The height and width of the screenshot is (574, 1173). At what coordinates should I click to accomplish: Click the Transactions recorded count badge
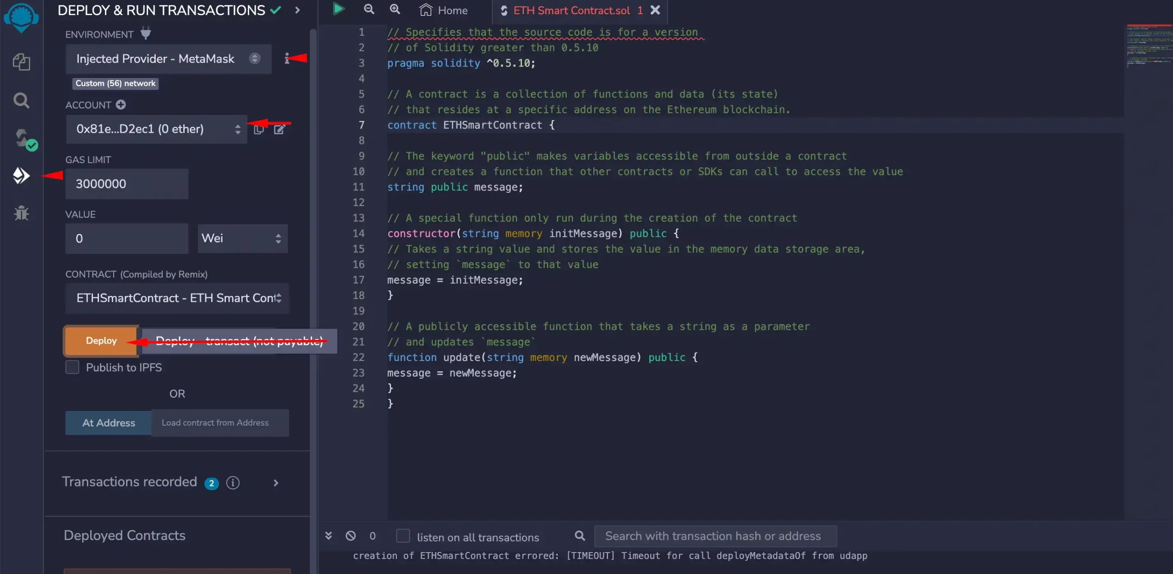point(211,483)
